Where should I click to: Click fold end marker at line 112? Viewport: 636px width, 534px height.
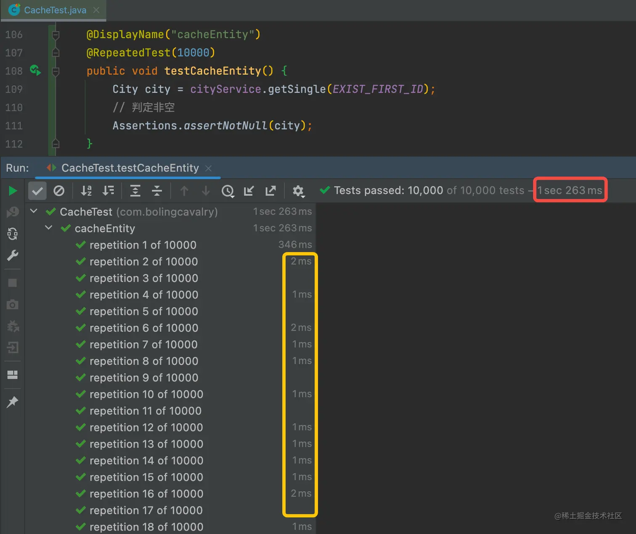click(55, 144)
